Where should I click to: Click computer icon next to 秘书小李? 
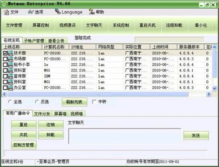coord(11,64)
